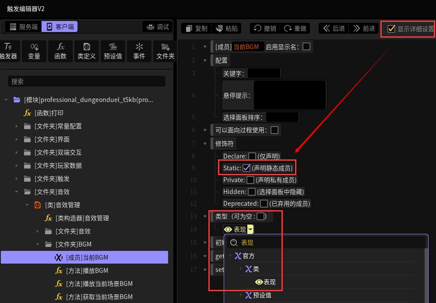The image size is (436, 303).
Task: Toggle the 类型 可为空 checkbox
Action: [x=260, y=216]
